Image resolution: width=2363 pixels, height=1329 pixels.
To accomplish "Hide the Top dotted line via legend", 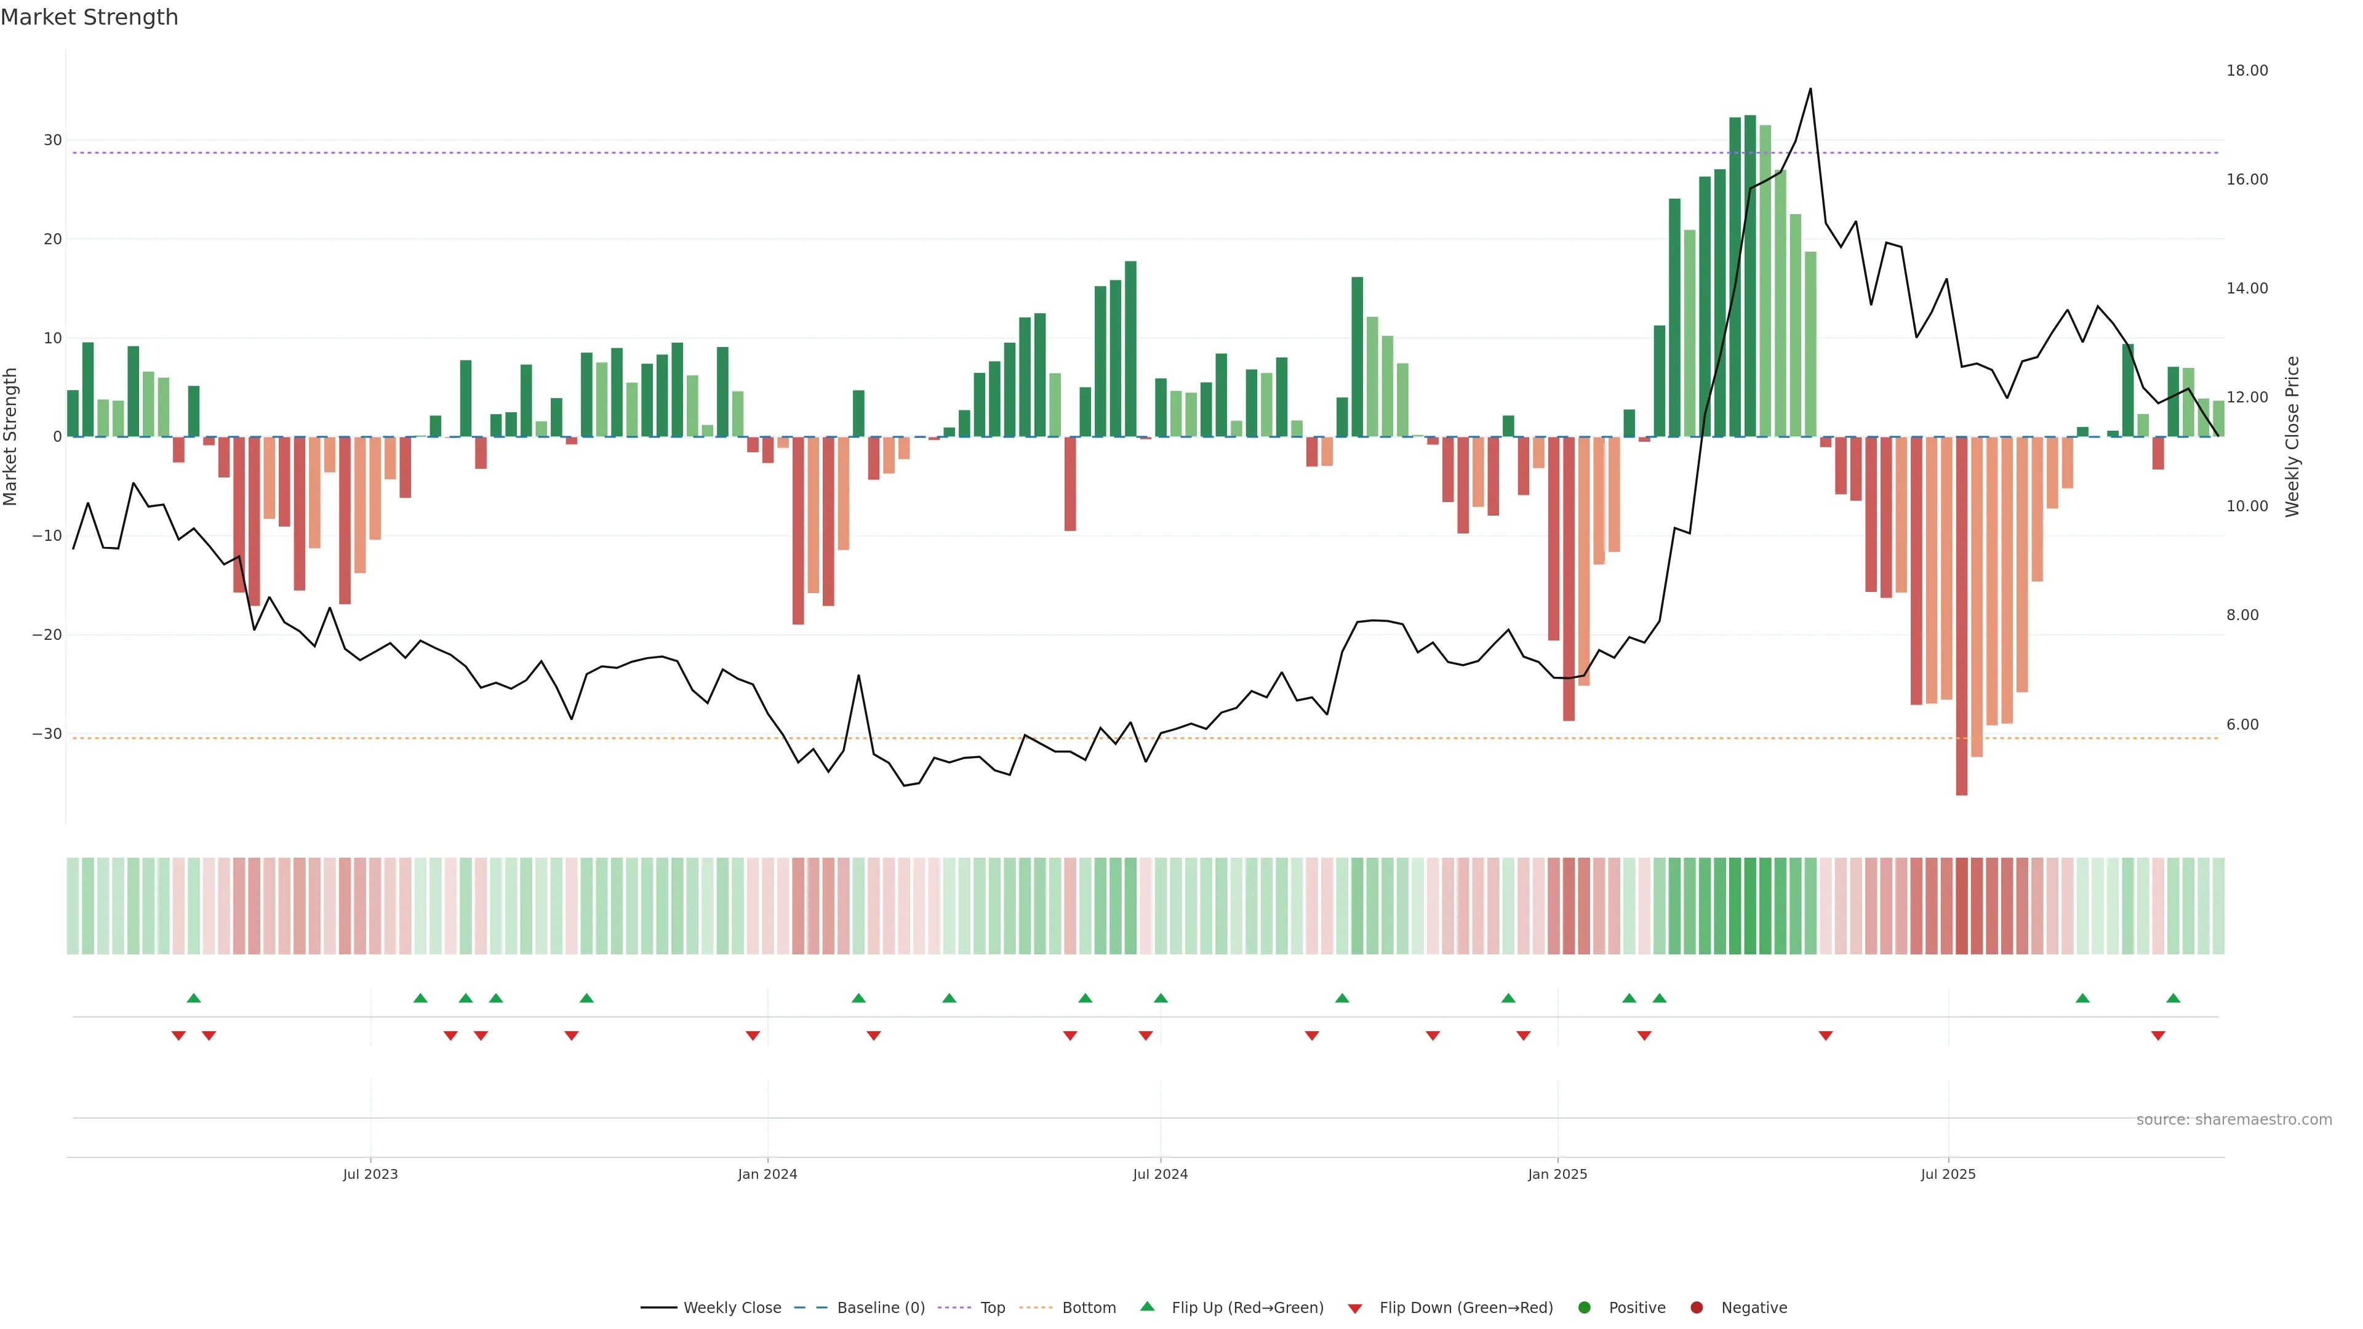I will click(991, 1307).
